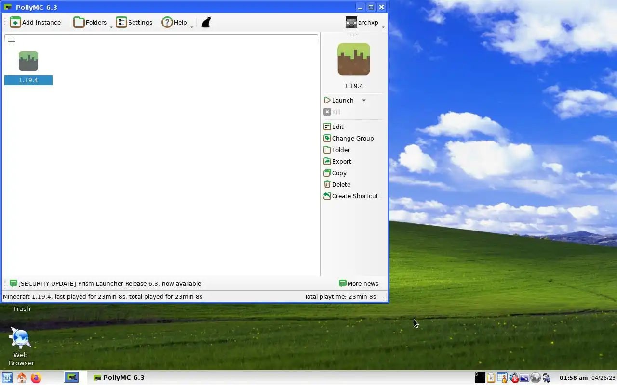Edit the selected instance
This screenshot has height=385, width=617.
(334, 127)
